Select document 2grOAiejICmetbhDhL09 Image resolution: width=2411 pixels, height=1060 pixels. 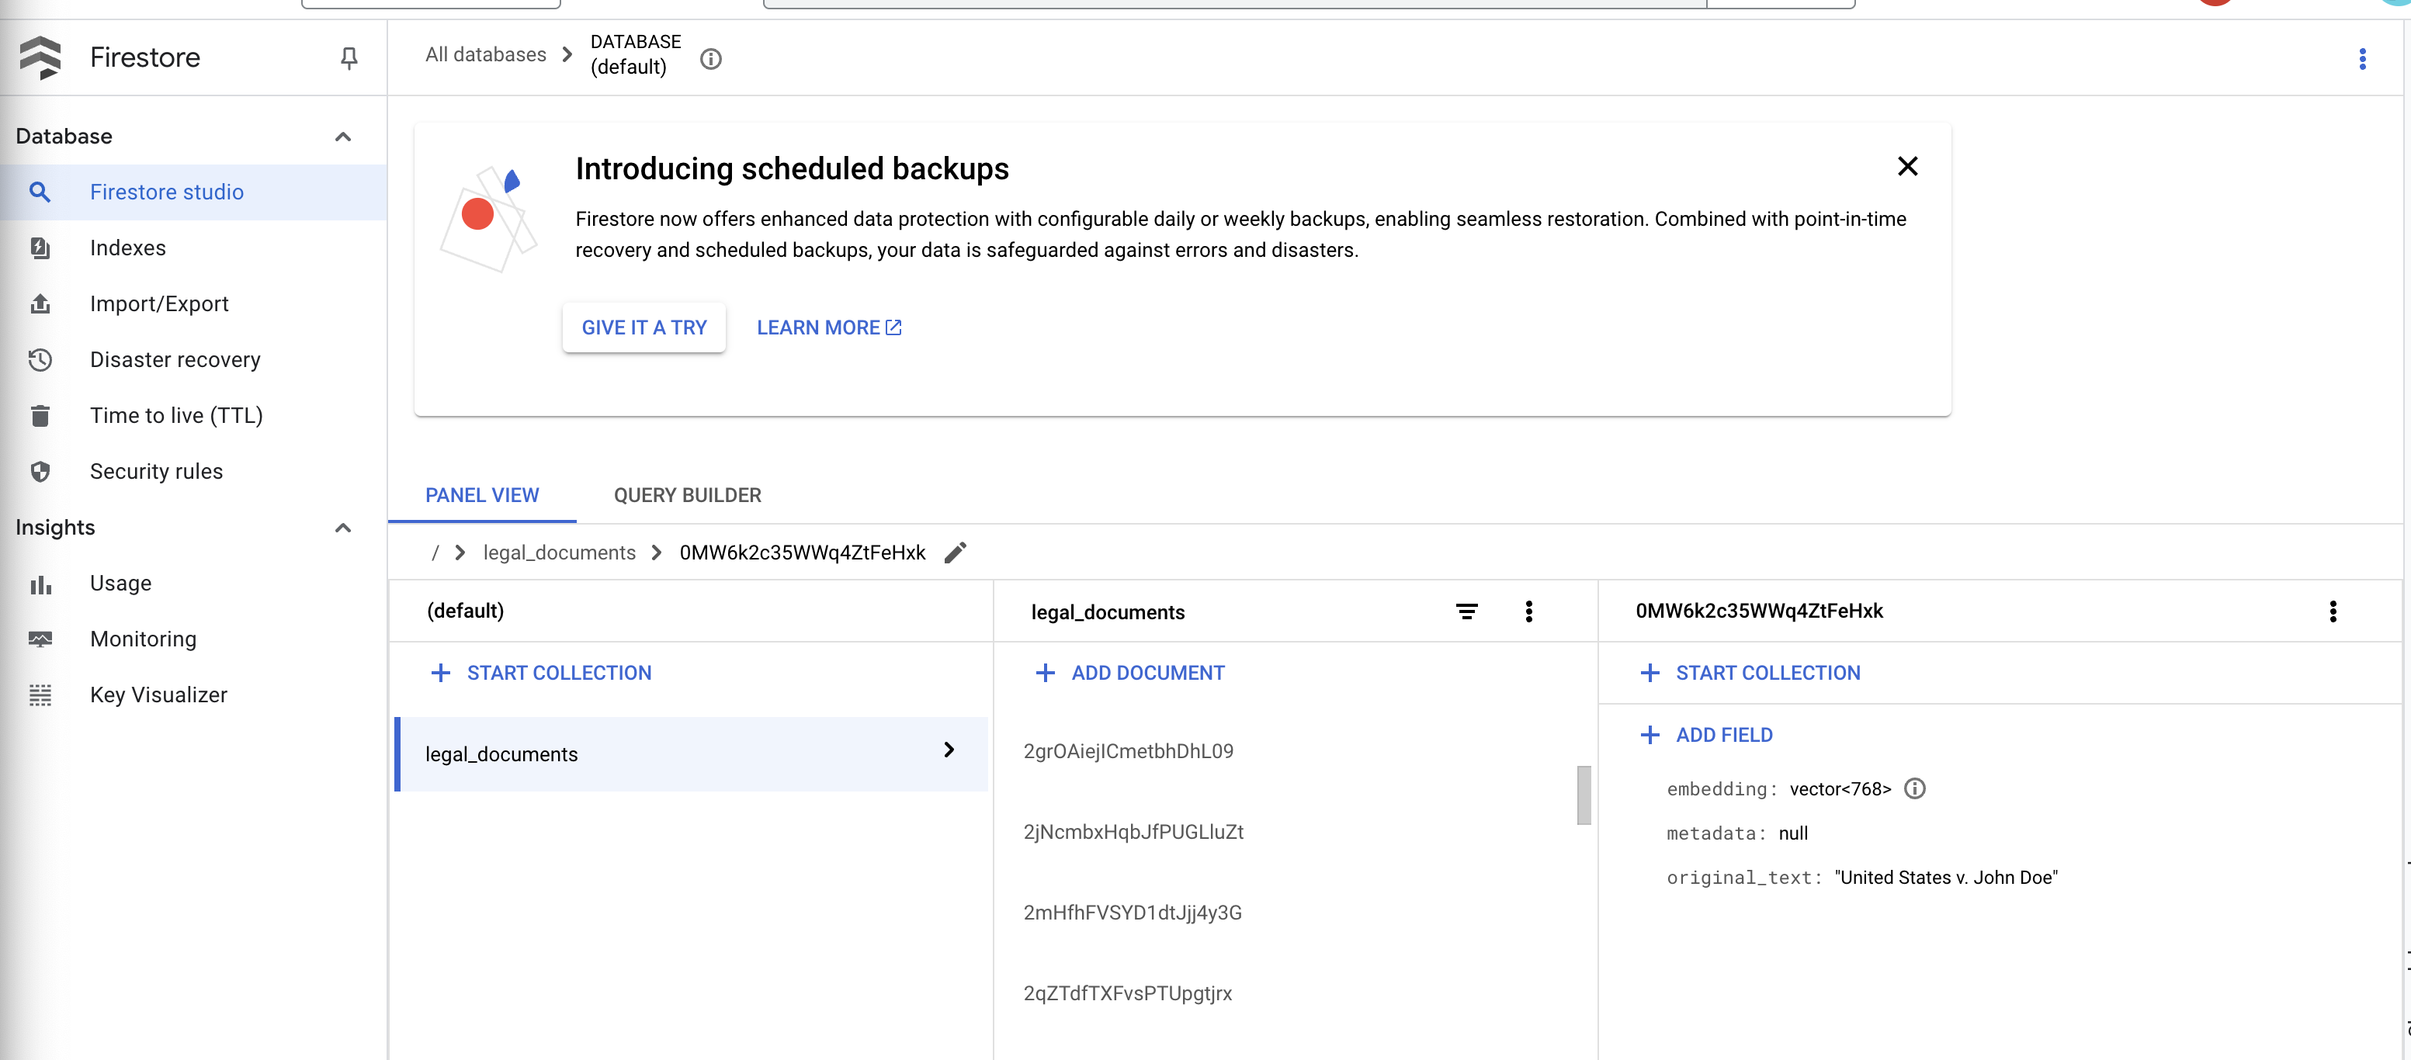[x=1128, y=750]
